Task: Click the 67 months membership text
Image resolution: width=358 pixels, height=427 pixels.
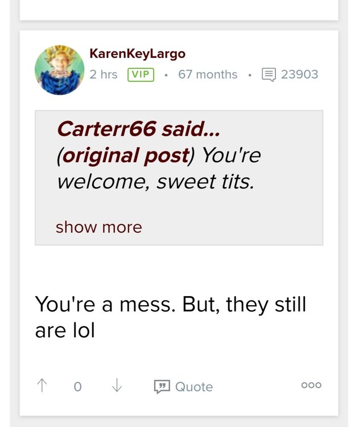Action: click(x=207, y=74)
